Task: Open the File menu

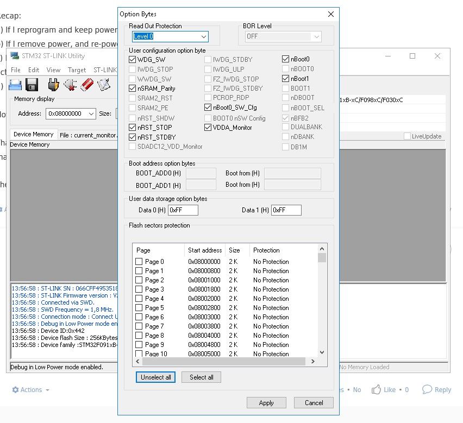Action: click(16, 70)
